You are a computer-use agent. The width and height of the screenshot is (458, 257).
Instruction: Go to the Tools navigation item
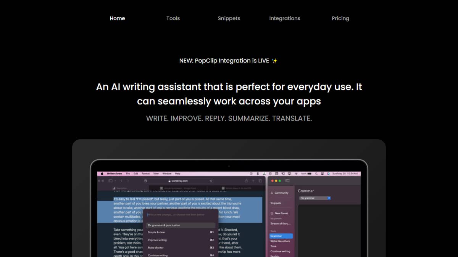173,18
